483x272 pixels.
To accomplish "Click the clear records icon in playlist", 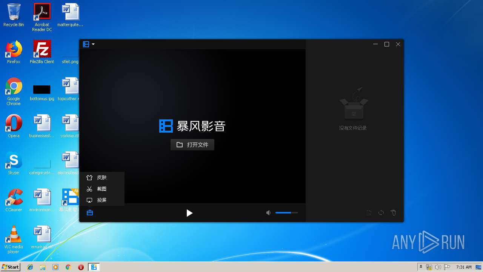I will (393, 213).
